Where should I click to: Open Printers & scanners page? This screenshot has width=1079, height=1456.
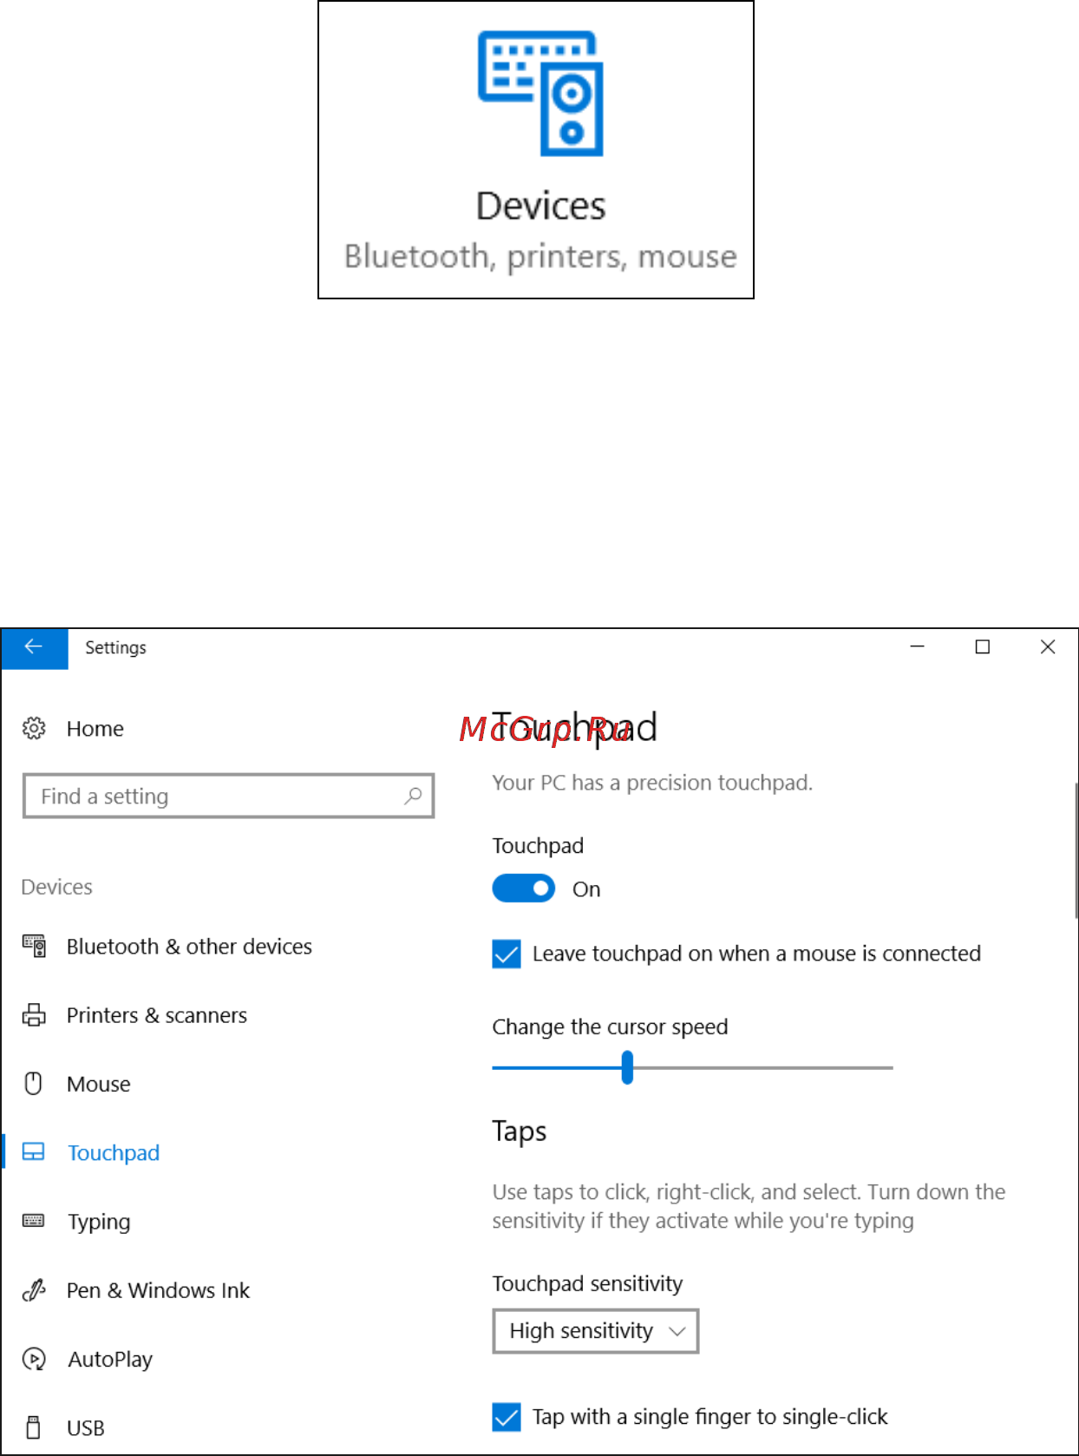(x=157, y=1014)
